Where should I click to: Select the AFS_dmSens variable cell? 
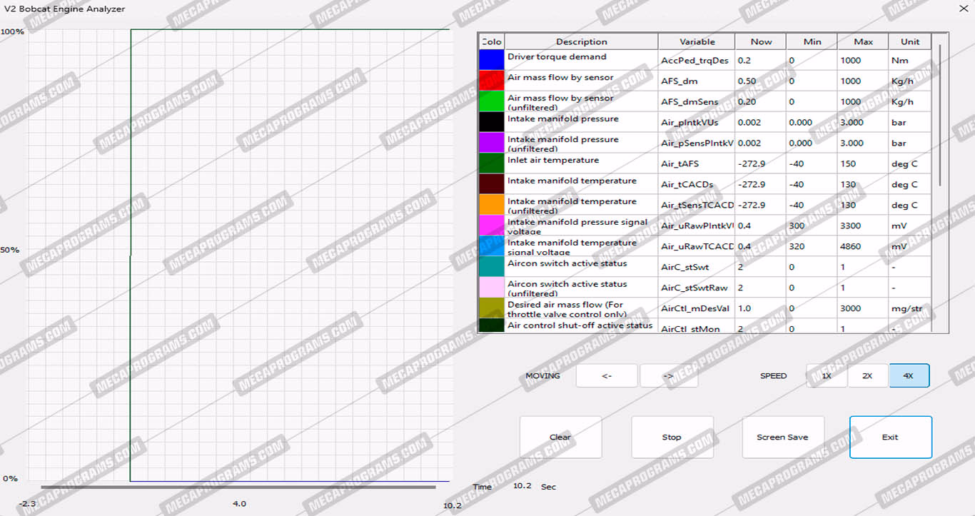[697, 101]
